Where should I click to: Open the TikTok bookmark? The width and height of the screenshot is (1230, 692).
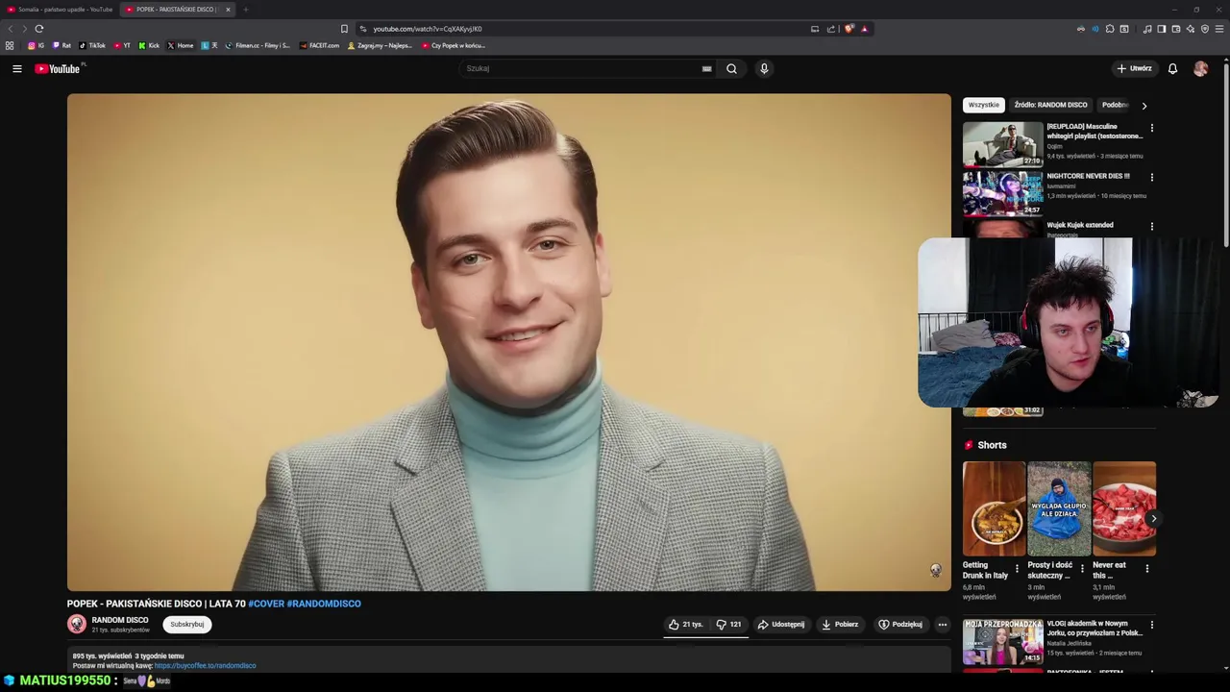92,45
